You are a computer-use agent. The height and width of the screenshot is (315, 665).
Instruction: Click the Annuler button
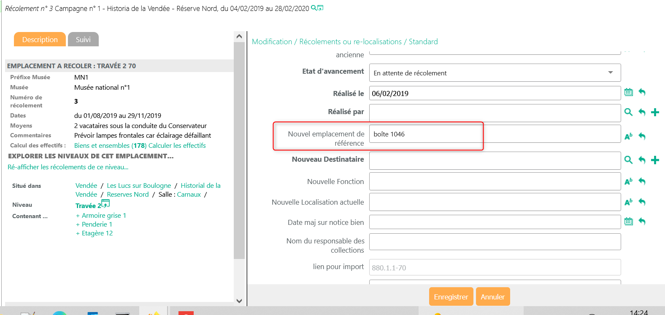pos(492,297)
